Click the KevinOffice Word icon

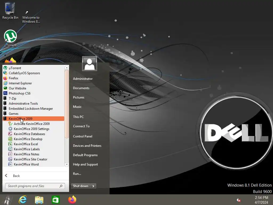point(10,164)
